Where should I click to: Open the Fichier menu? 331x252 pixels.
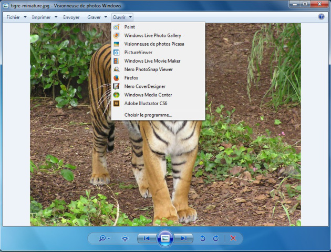point(13,17)
